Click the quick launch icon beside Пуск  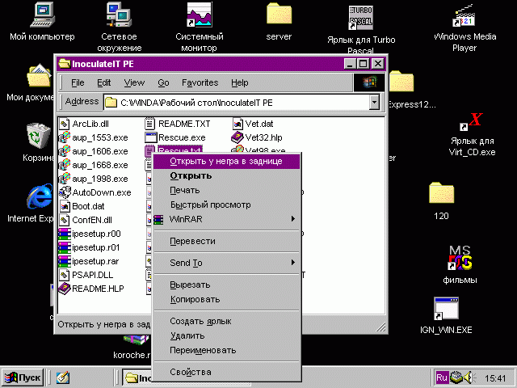pyautogui.click(x=63, y=377)
